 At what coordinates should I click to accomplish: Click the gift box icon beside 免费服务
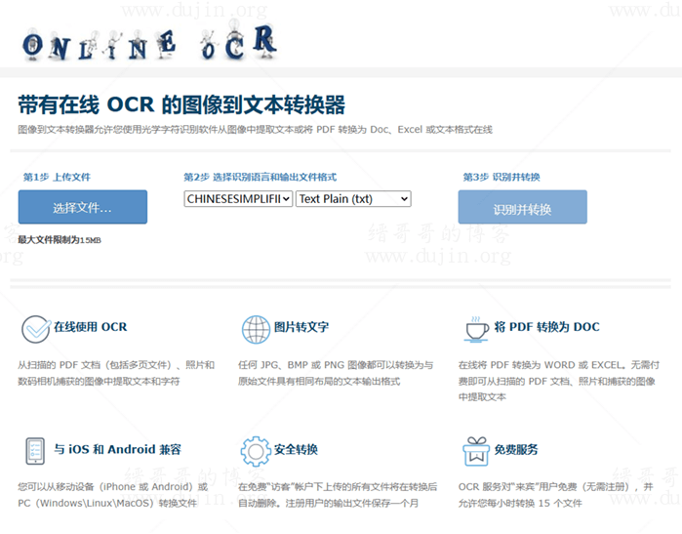pos(476,451)
